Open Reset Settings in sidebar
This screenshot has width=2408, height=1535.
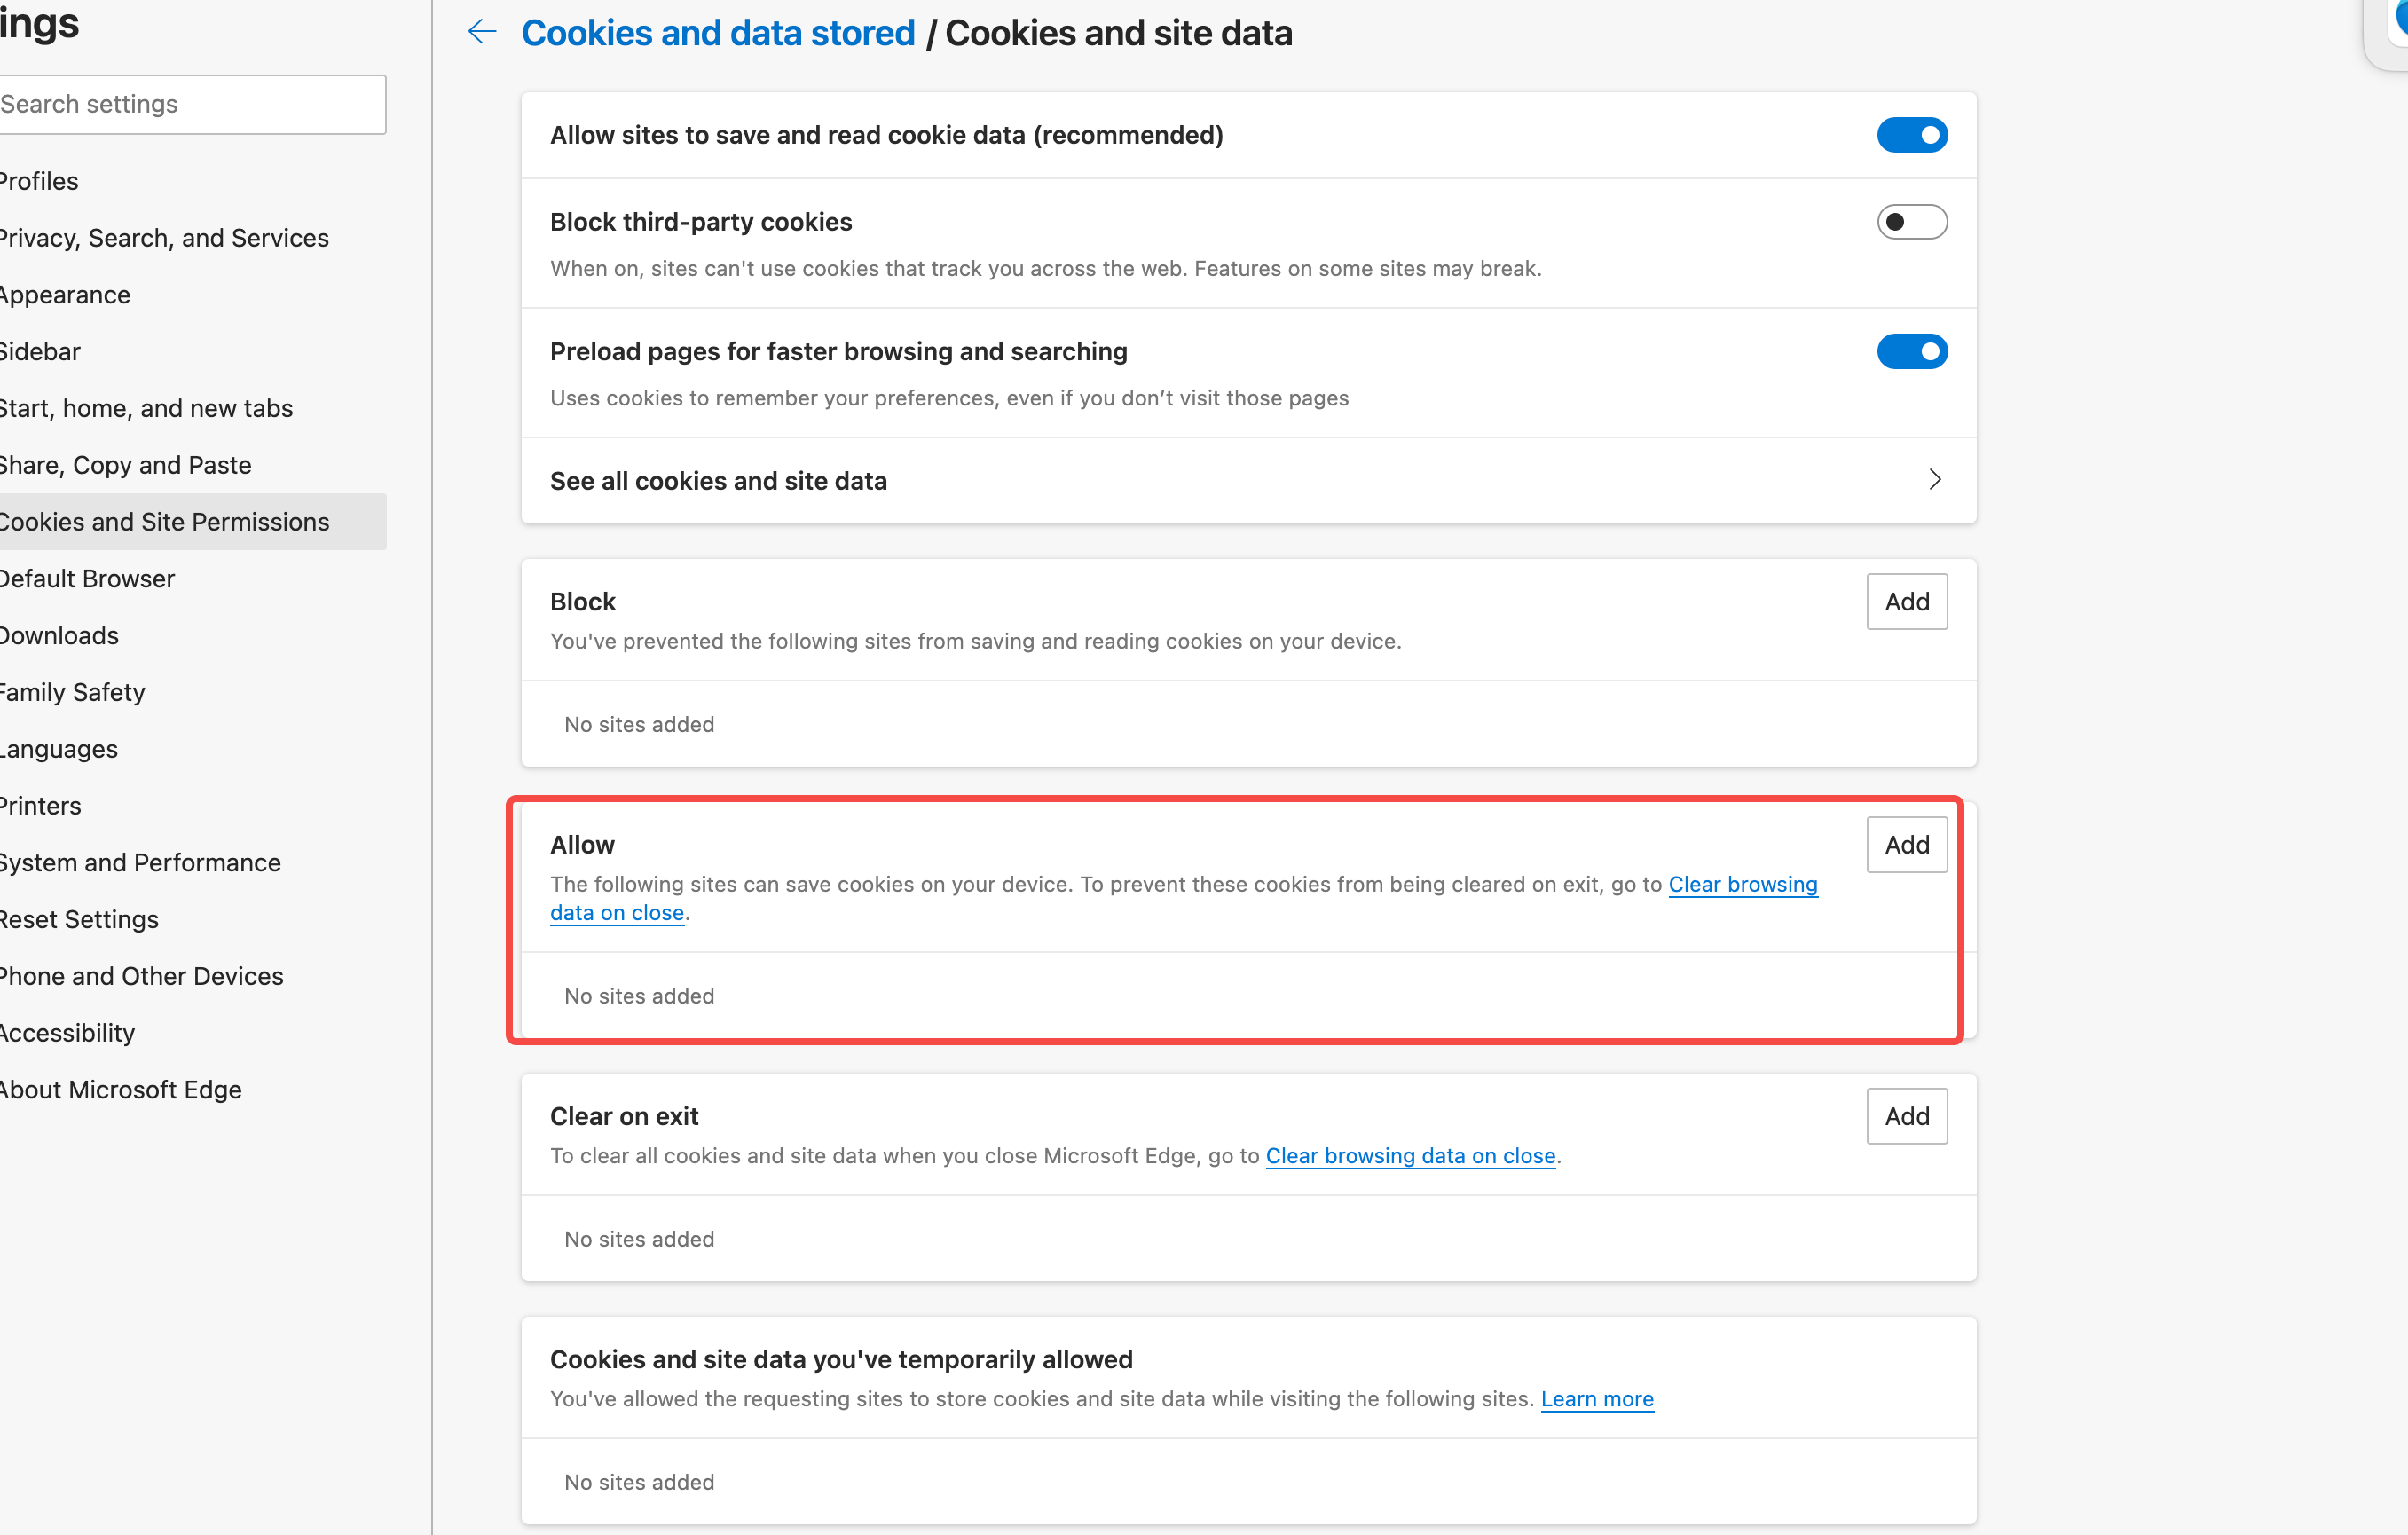pyautogui.click(x=79, y=920)
